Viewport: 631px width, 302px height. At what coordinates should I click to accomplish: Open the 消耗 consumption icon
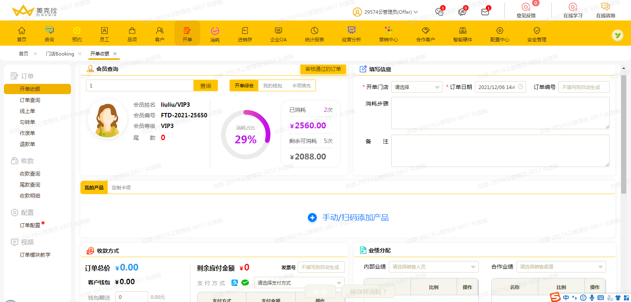click(x=215, y=31)
